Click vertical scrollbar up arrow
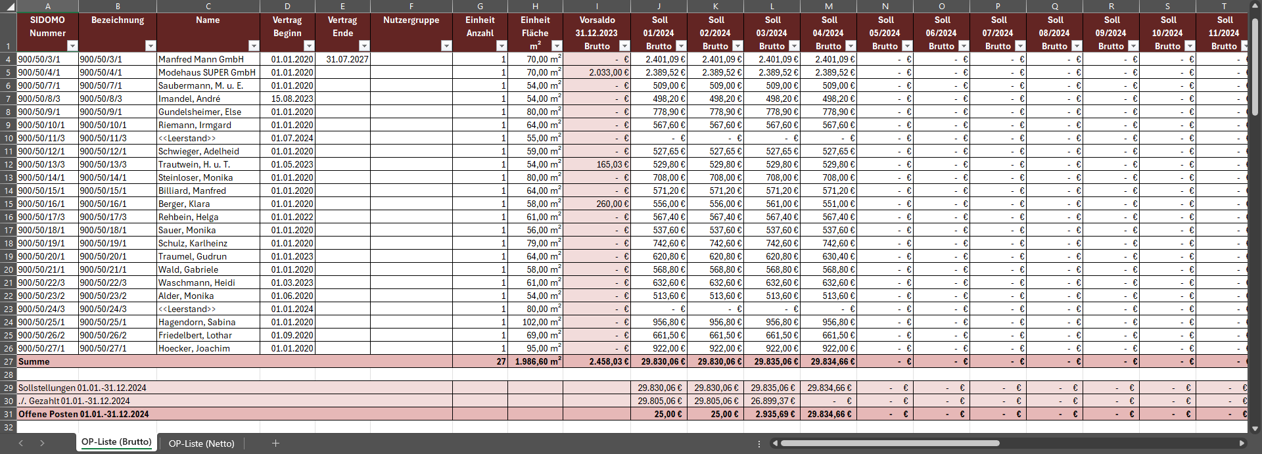This screenshot has width=1262, height=454. coord(1255,5)
